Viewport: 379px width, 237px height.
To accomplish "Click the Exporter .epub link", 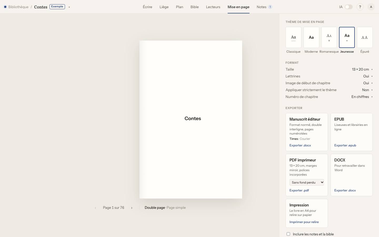I will 345,145.
